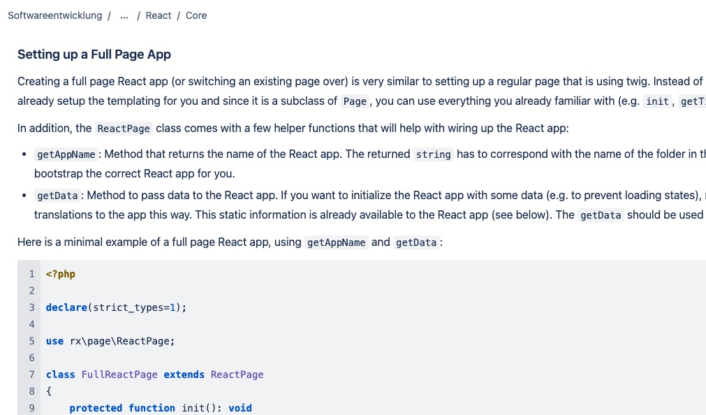Click the inline init code snippet
The image size is (706, 415).
(657, 101)
